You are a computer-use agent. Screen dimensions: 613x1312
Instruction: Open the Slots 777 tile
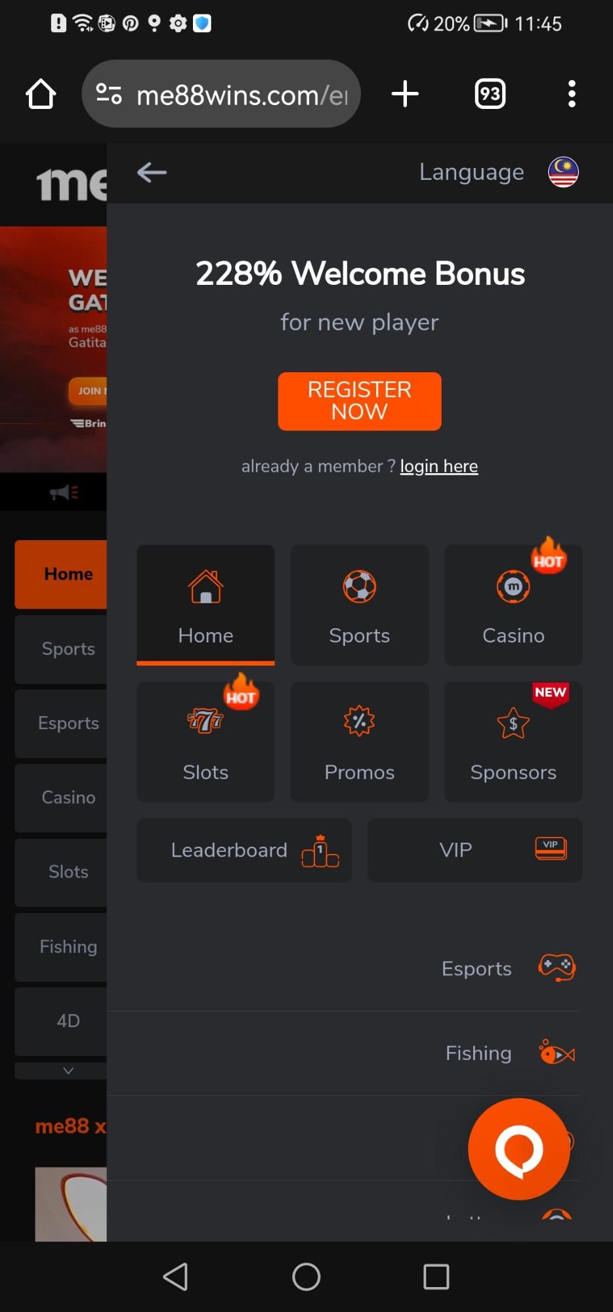(205, 741)
